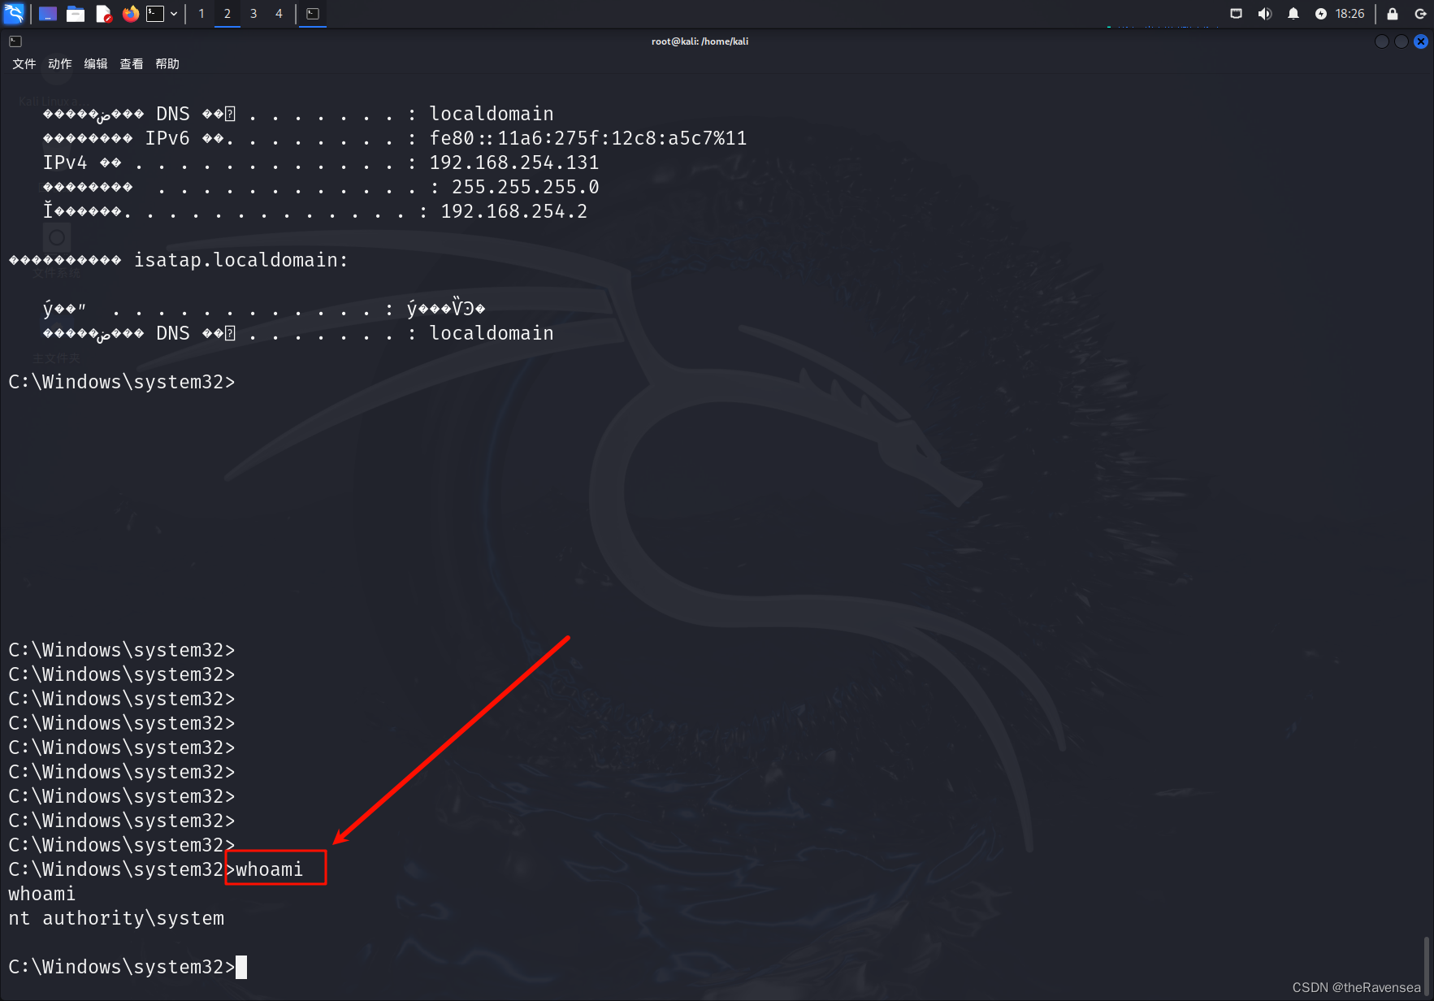Screen dimensions: 1434x1001
Task: Open the volume control icon
Action: (1264, 14)
